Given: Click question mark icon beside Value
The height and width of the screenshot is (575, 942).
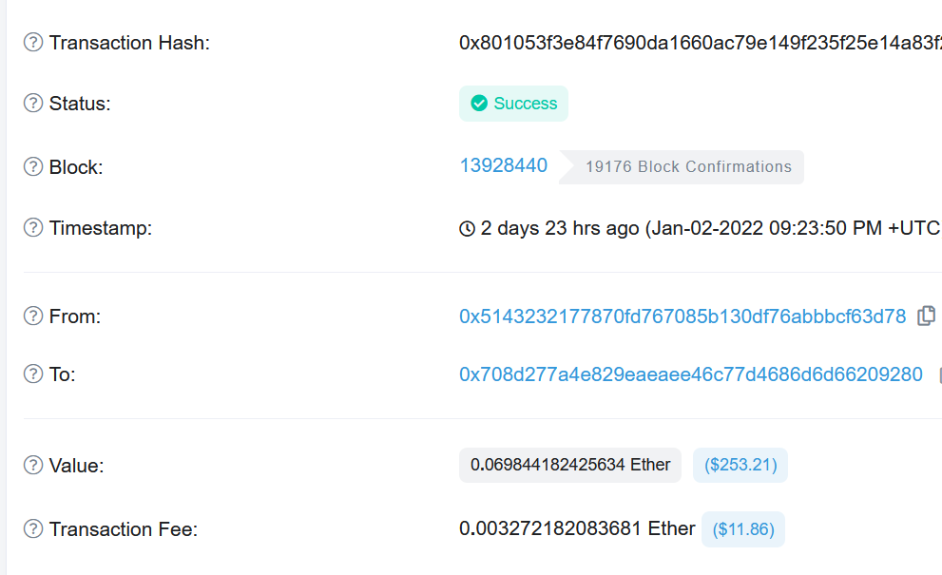Looking at the screenshot, I should [33, 465].
